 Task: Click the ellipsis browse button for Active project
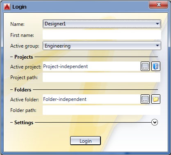coord(145,66)
